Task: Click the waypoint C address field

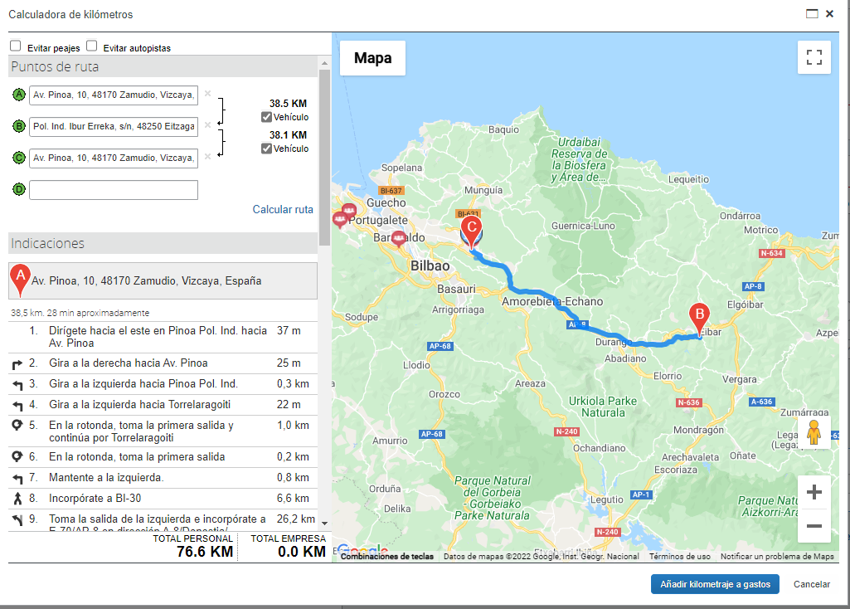Action: tap(114, 158)
